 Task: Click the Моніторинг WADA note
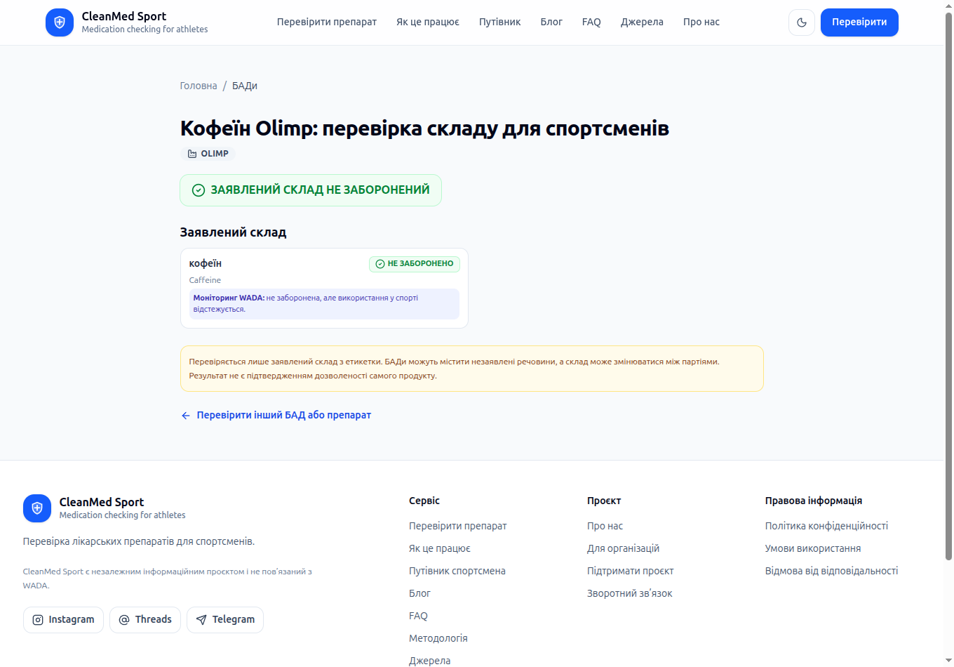click(324, 304)
